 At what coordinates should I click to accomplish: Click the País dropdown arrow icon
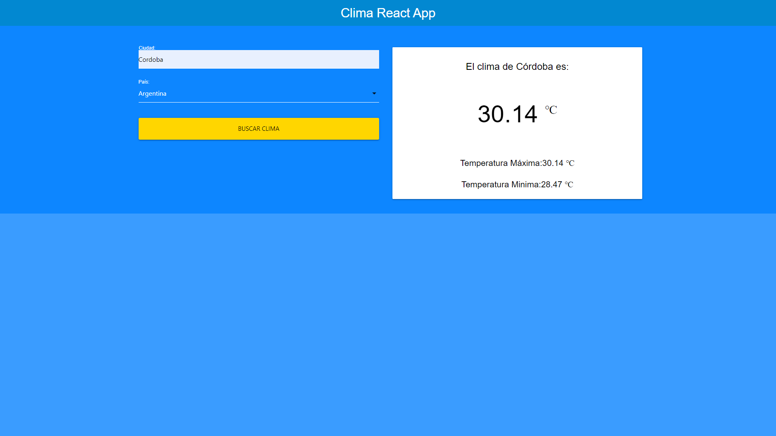click(x=374, y=93)
